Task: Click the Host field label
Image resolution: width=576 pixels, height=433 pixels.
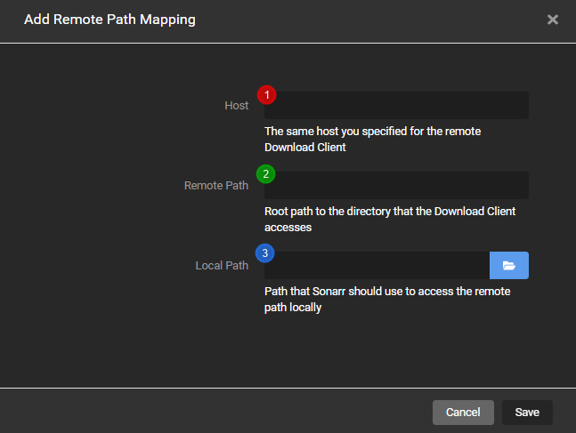Action: tap(236, 106)
